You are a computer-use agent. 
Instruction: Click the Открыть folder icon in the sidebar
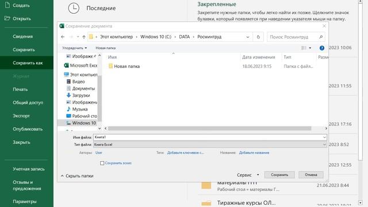pos(7,18)
